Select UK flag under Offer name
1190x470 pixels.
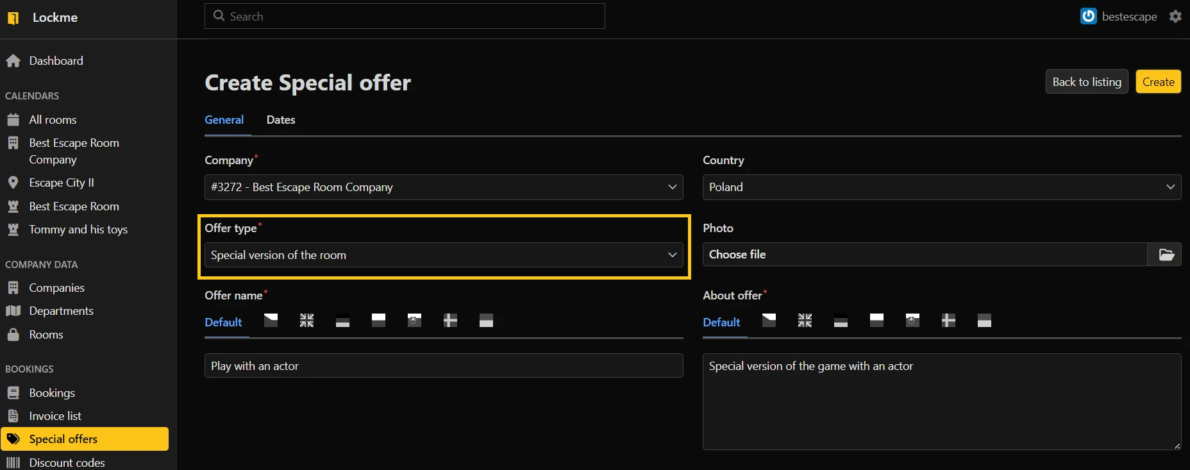(x=306, y=321)
